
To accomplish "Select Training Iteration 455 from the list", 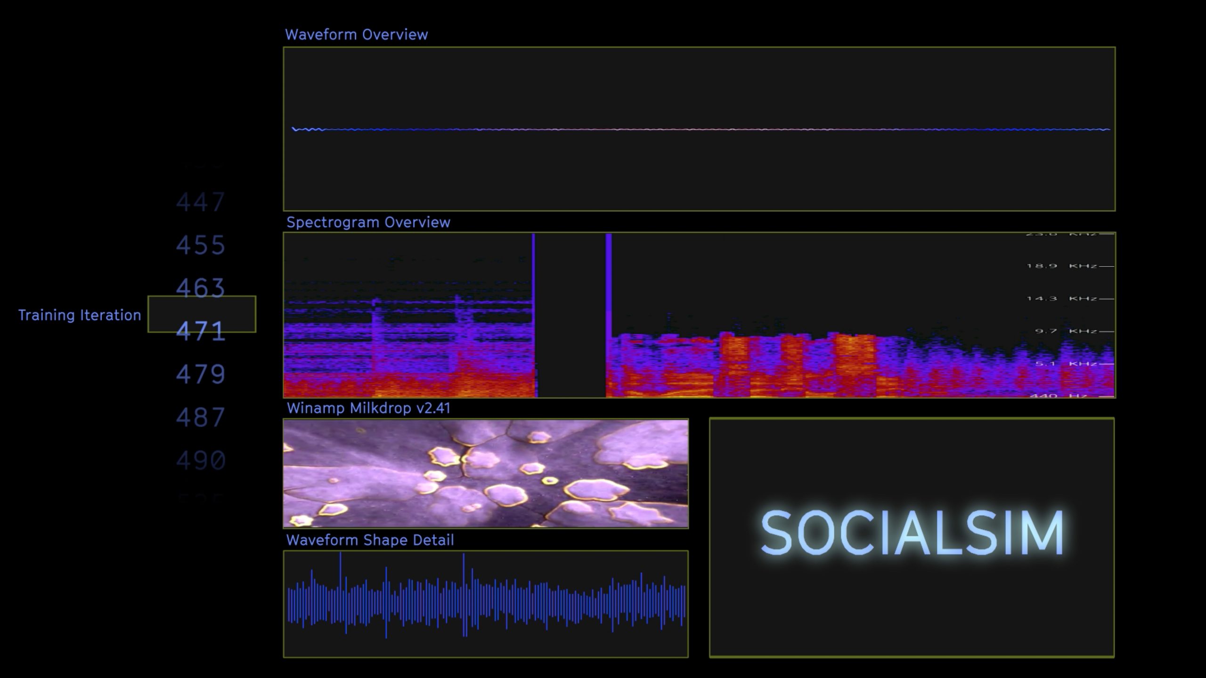I will (x=202, y=245).
